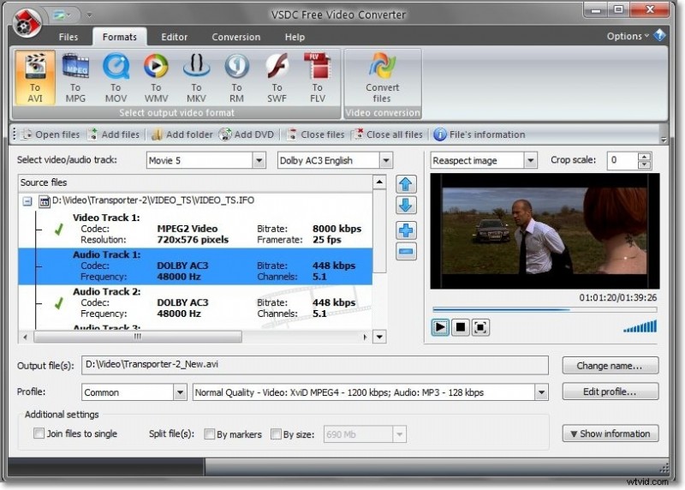The image size is (685, 490).
Task: Open the VSDC application logo menu
Action: 27,22
